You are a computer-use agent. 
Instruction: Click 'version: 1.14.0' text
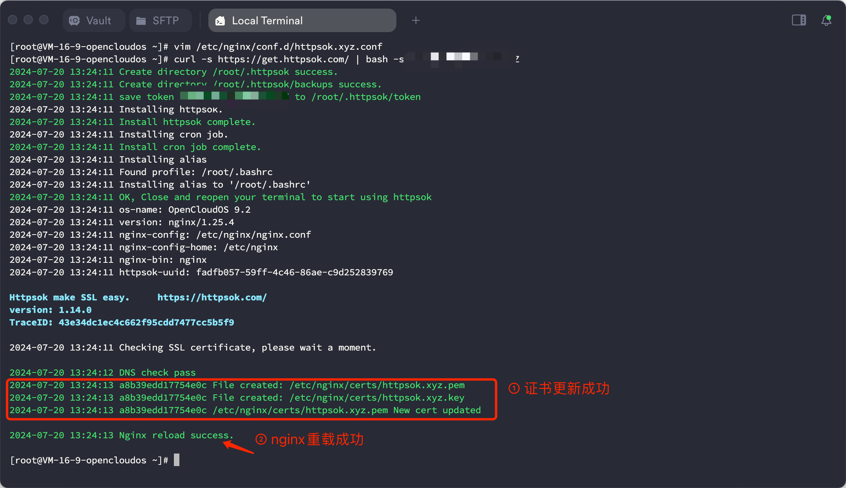tap(51, 310)
